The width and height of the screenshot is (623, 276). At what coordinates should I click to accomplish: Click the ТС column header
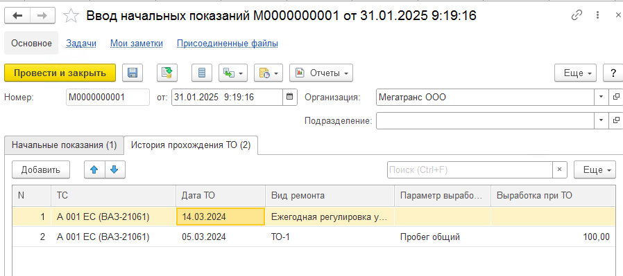point(114,195)
